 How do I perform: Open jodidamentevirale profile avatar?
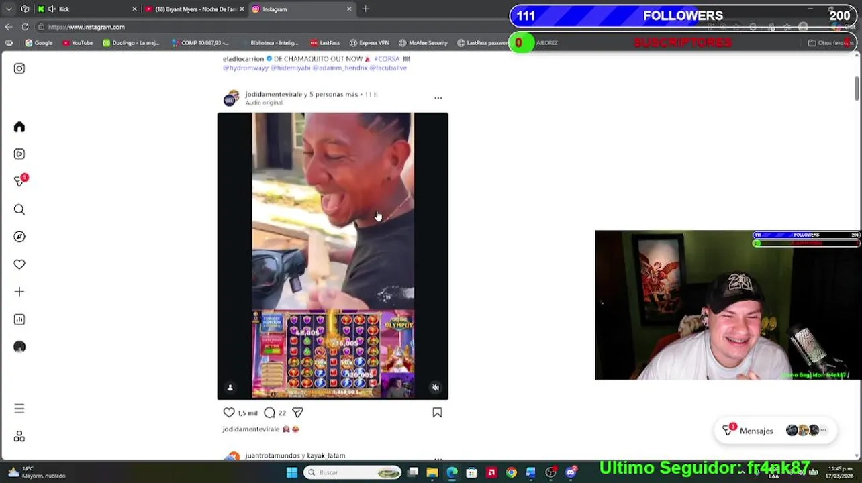point(231,98)
